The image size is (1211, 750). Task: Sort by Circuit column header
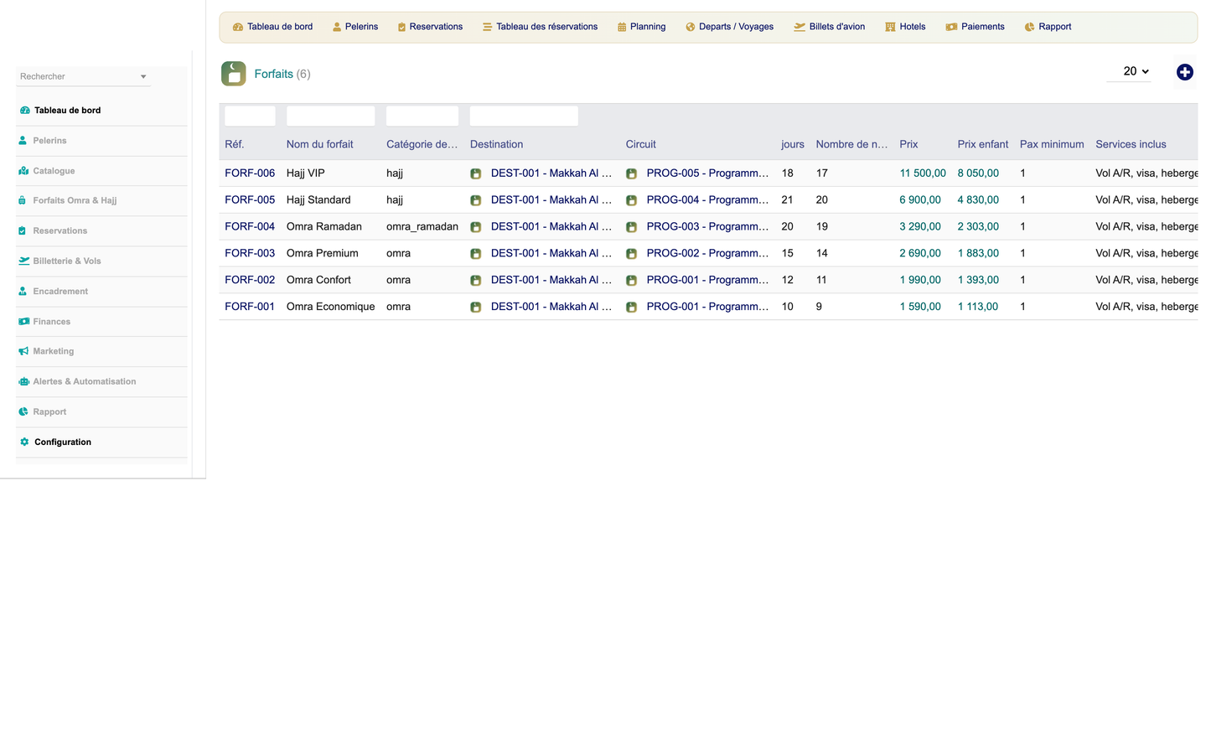click(641, 144)
